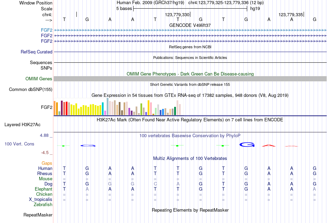The width and height of the screenshot is (327, 223).
Task: Click the Zebrafish alignment row label
Action: point(43,205)
